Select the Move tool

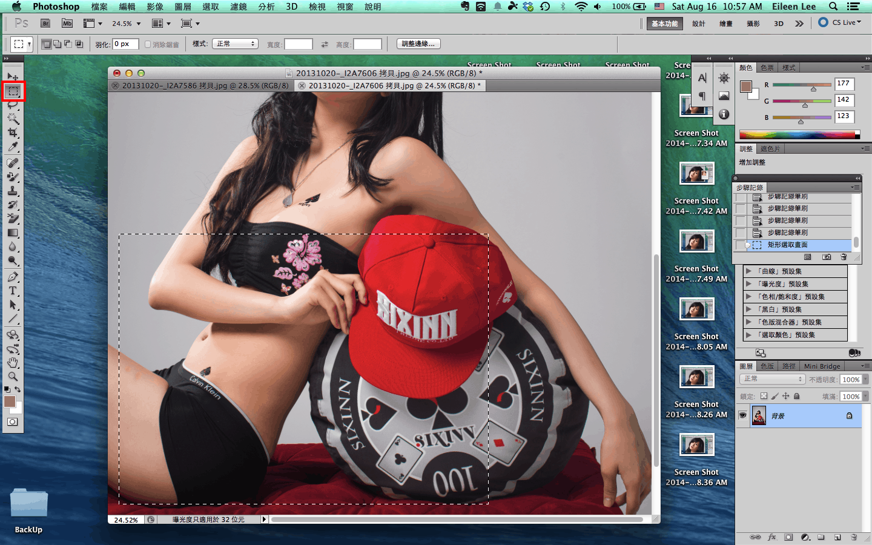[x=13, y=77]
